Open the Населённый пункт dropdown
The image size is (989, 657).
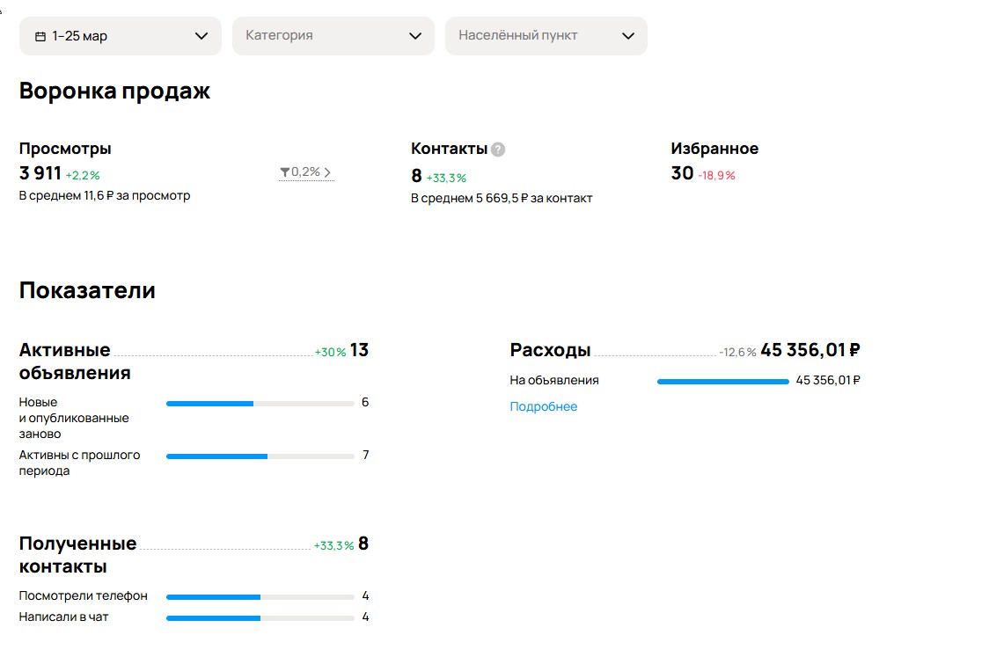click(x=546, y=36)
